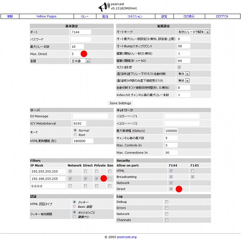This screenshot has height=239, width=241.
Task: Select the クッキー authentication radio button
Action: [75, 202]
